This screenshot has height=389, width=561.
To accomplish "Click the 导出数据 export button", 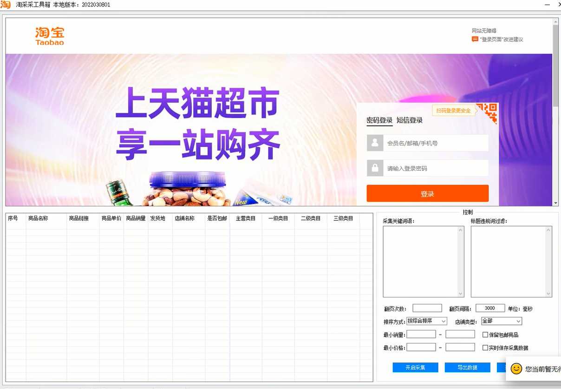I will (467, 368).
